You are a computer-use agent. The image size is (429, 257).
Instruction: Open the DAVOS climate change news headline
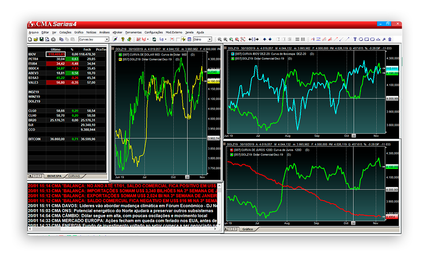point(122,205)
